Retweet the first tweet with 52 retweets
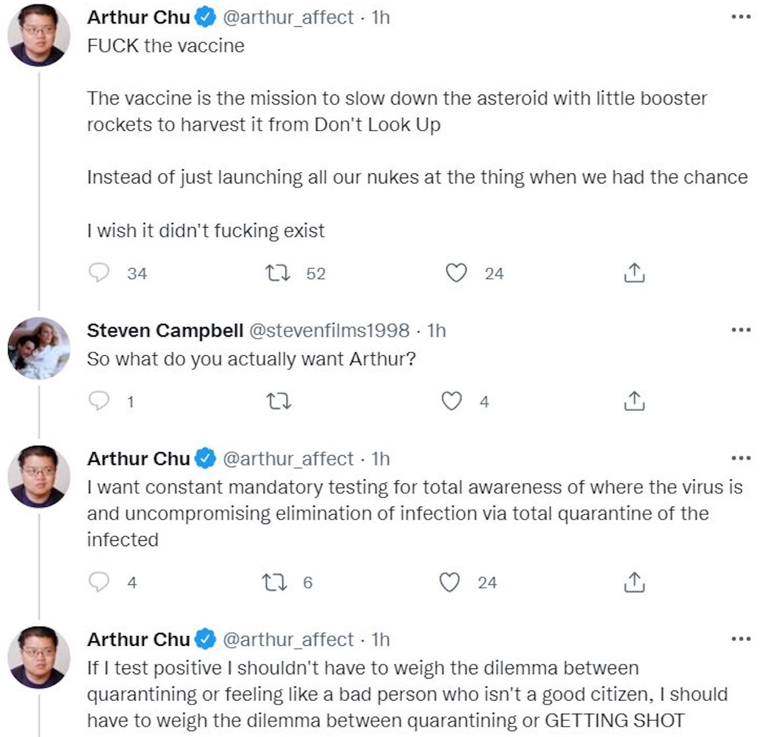Image resolution: width=766 pixels, height=737 pixels. click(x=277, y=273)
